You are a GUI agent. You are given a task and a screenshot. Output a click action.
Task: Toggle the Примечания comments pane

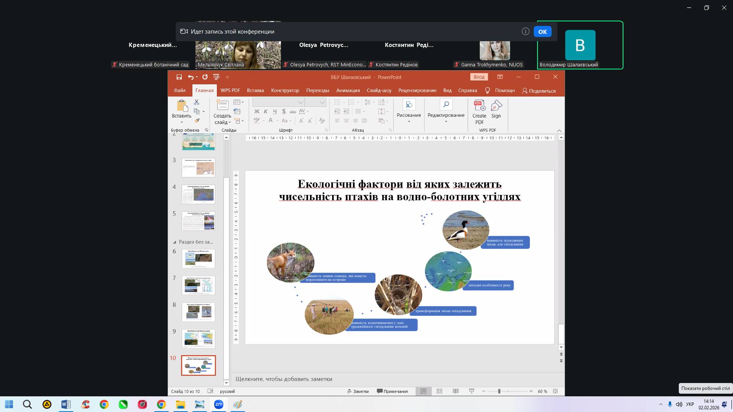pos(392,391)
